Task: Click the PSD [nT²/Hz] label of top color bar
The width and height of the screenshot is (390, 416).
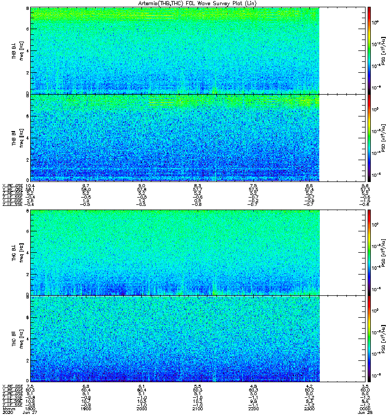Action: tap(383, 51)
